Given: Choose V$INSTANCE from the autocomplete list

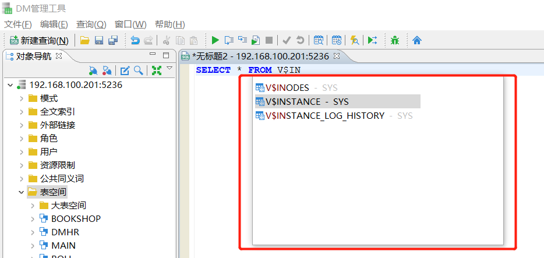Looking at the screenshot, I should 338,101.
